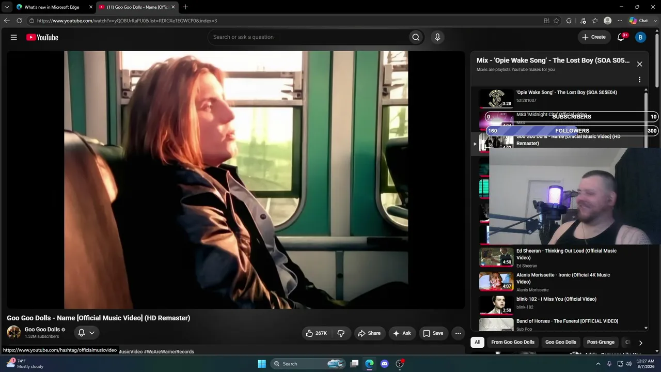The image size is (661, 372).
Task: Click the tsh281007 channel name
Action: pos(526,101)
